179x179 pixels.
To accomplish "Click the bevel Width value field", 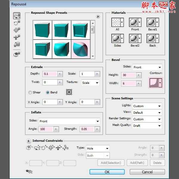I will tap(129, 84).
